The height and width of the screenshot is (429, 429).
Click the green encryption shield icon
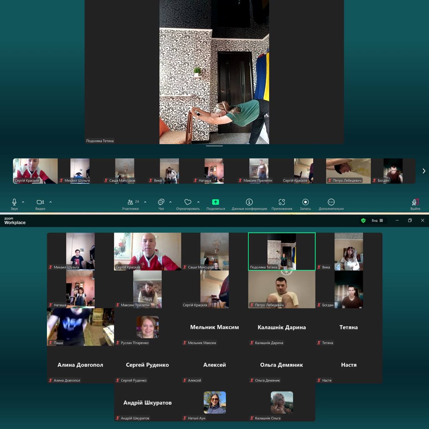pos(363,221)
